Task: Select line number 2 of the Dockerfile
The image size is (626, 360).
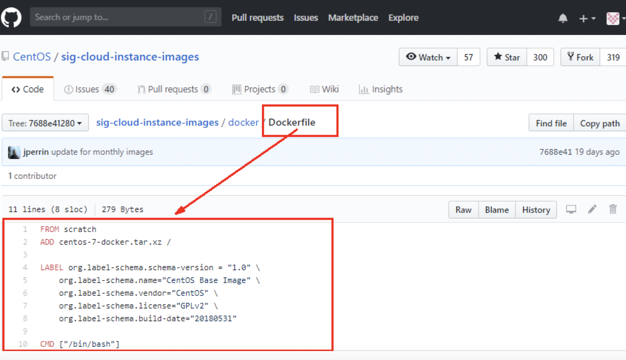Action: click(x=25, y=242)
